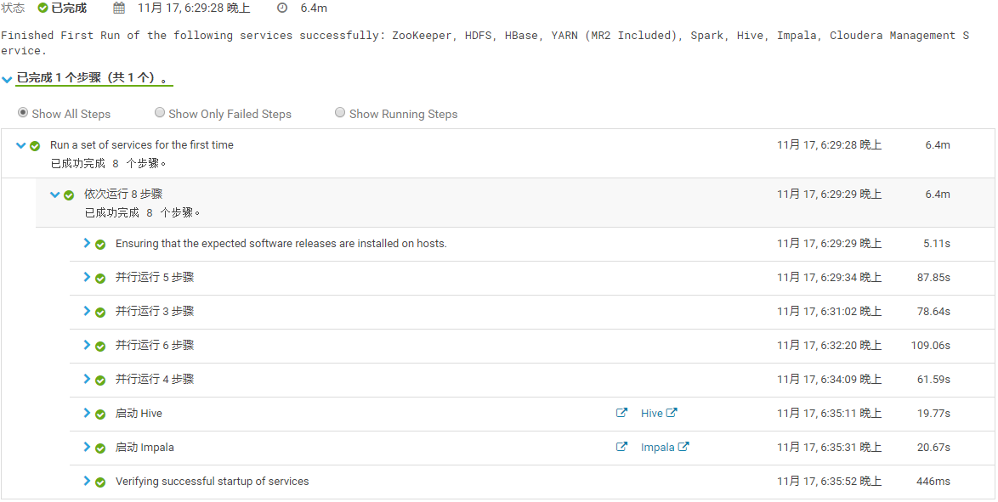Collapse the '依次运行 8 步骤' group
The height and width of the screenshot is (502, 998).
pos(54,194)
